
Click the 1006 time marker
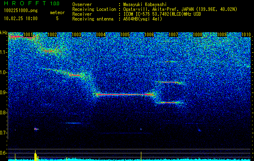pos(149,35)
